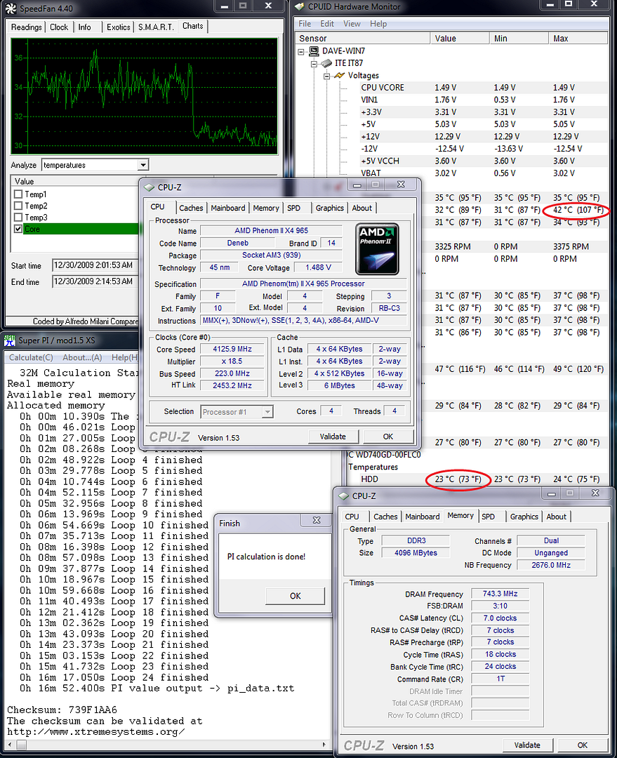The image size is (617, 758).
Task: Click Validate in front CPU-Z window
Action: [x=333, y=437]
